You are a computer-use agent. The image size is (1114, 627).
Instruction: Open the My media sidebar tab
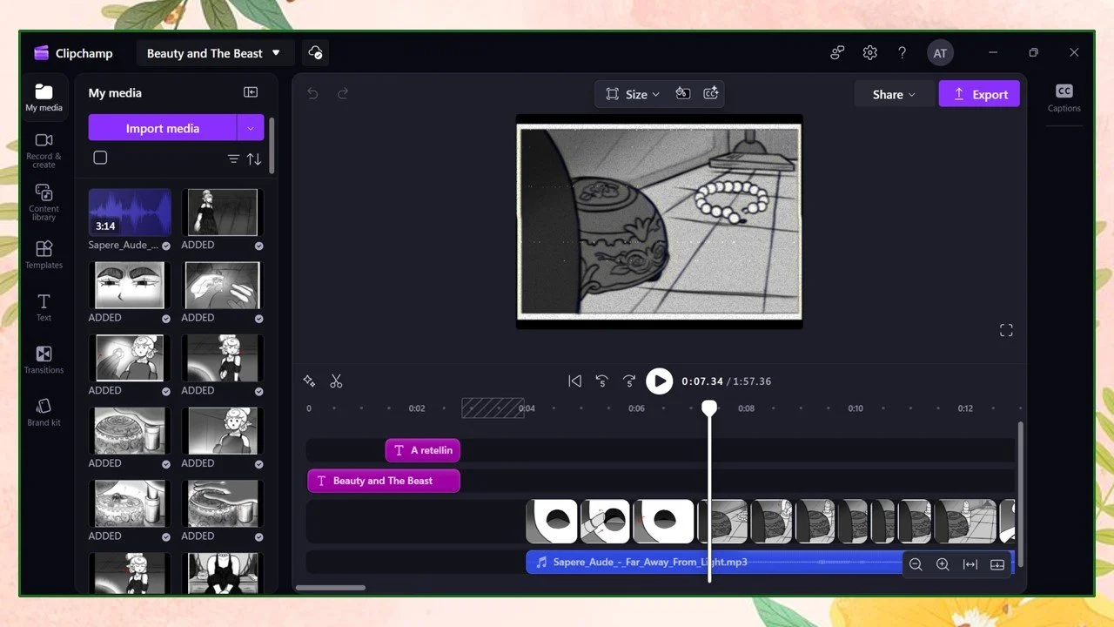44,97
